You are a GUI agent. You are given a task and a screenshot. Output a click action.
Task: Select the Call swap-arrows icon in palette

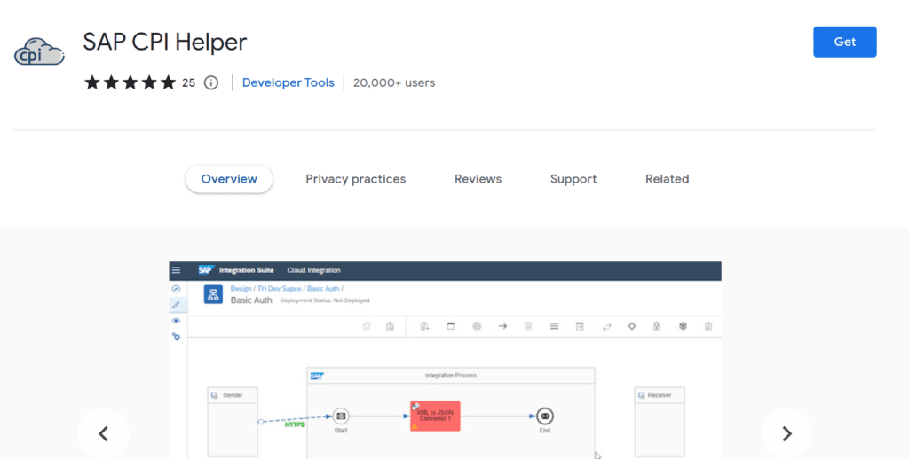[607, 326]
